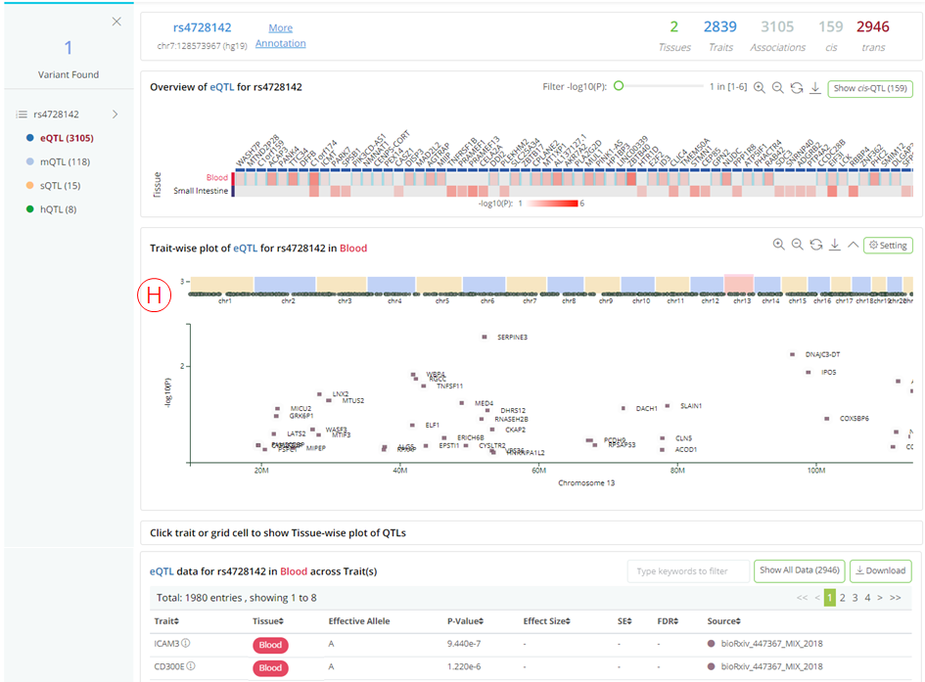Click Show cis-QTL (159) button
Image resolution: width=925 pixels, height=682 pixels.
[x=870, y=88]
